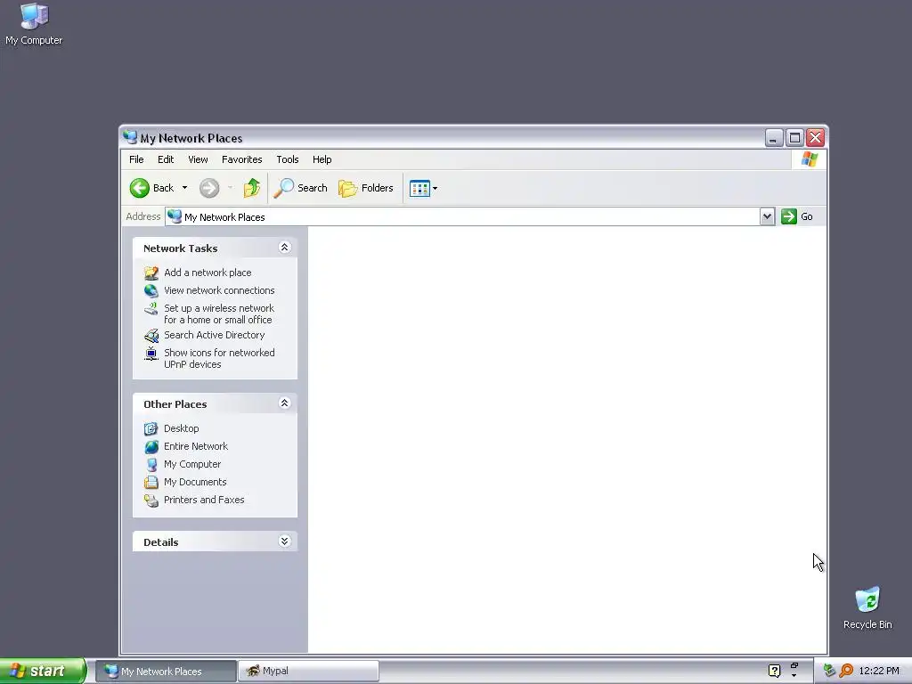
Task: Switch to Mypal taskbar button
Action: coord(308,672)
